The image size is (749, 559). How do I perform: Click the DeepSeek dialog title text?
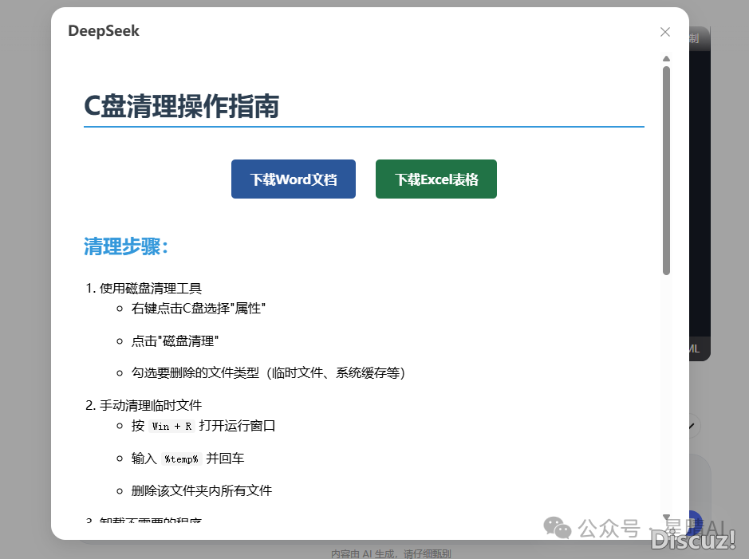(104, 31)
